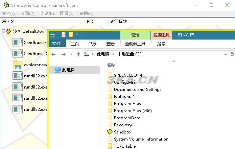Click 本地磁盘 (C:) in the address path
Image resolution: width=235 pixels, height=149 pixels.
(130, 54)
